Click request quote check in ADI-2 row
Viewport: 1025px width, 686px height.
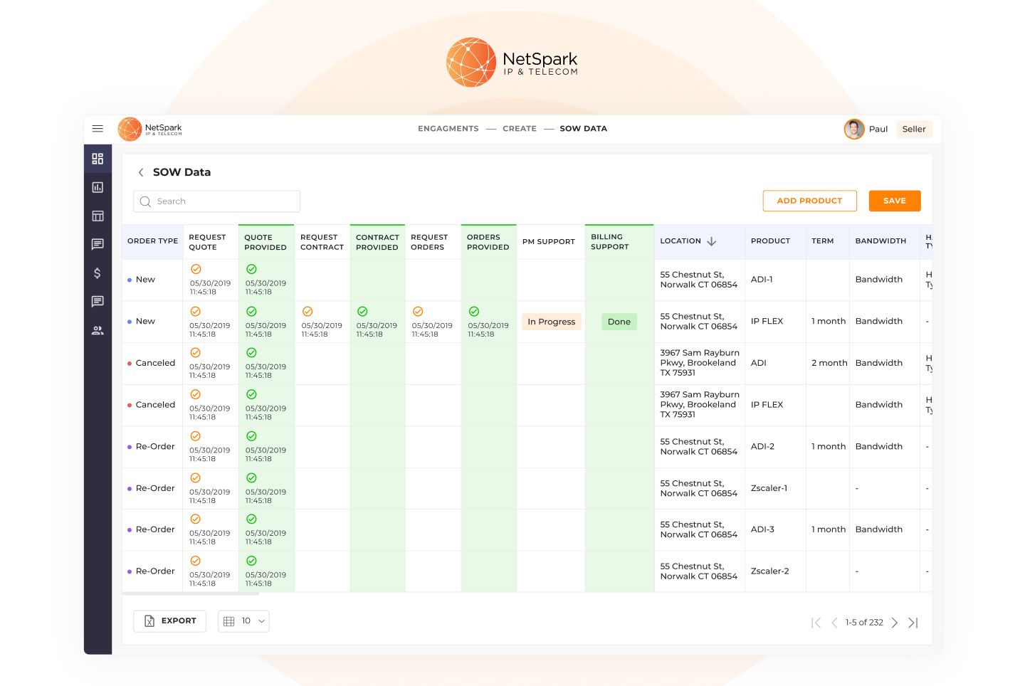pos(195,436)
